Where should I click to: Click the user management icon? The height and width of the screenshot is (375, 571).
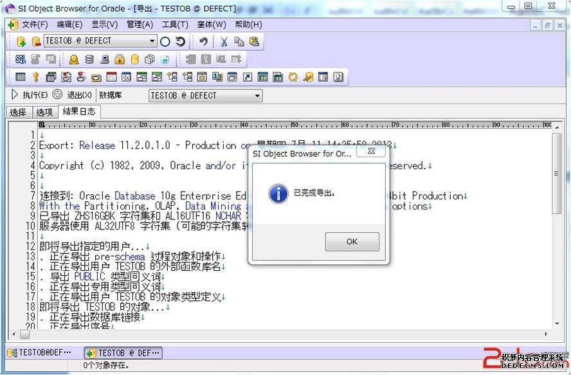click(74, 59)
